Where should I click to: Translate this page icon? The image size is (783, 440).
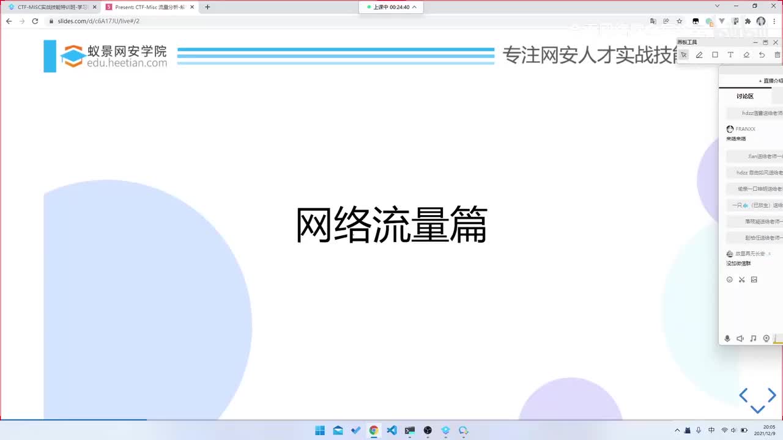[x=653, y=21]
